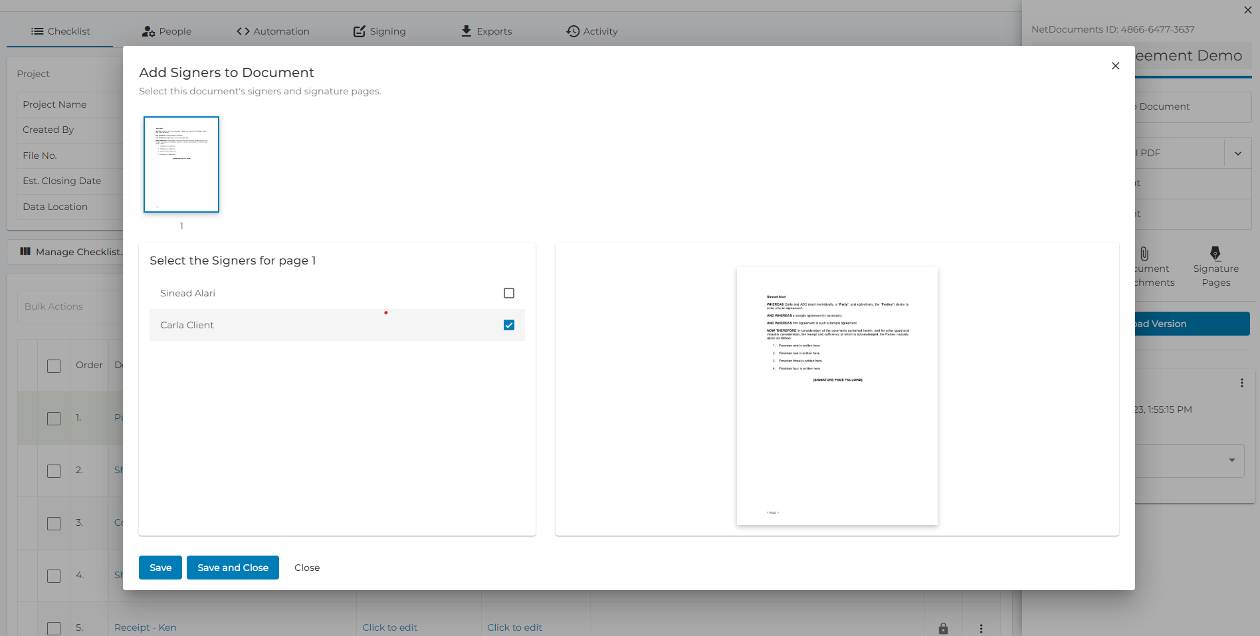Check Sinead Alari as a signer
The height and width of the screenshot is (636, 1260).
click(508, 292)
